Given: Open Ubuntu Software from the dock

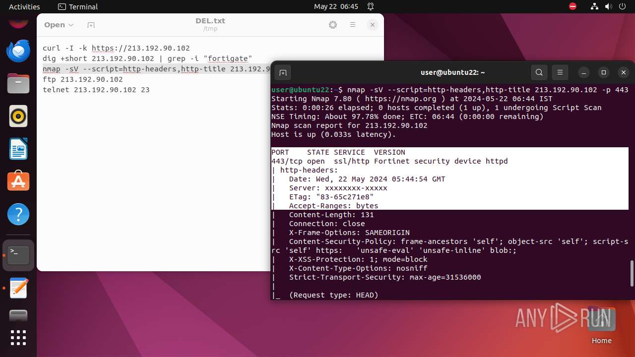Looking at the screenshot, I should click(x=18, y=181).
